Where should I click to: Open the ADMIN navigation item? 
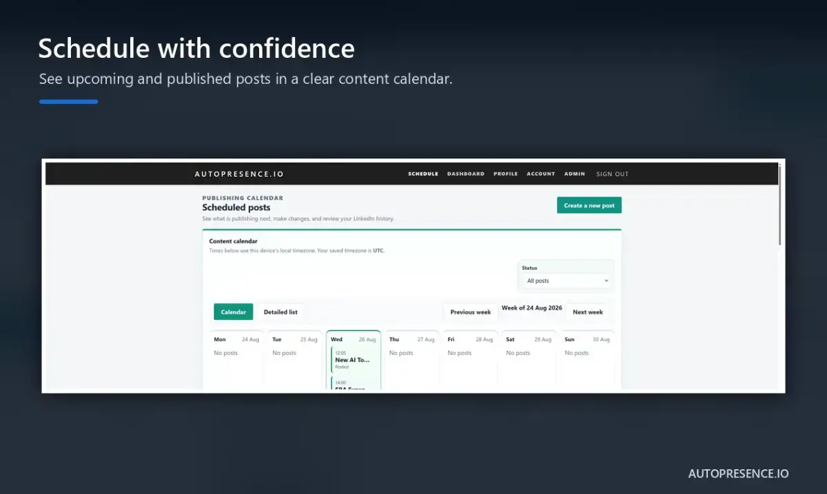click(575, 174)
